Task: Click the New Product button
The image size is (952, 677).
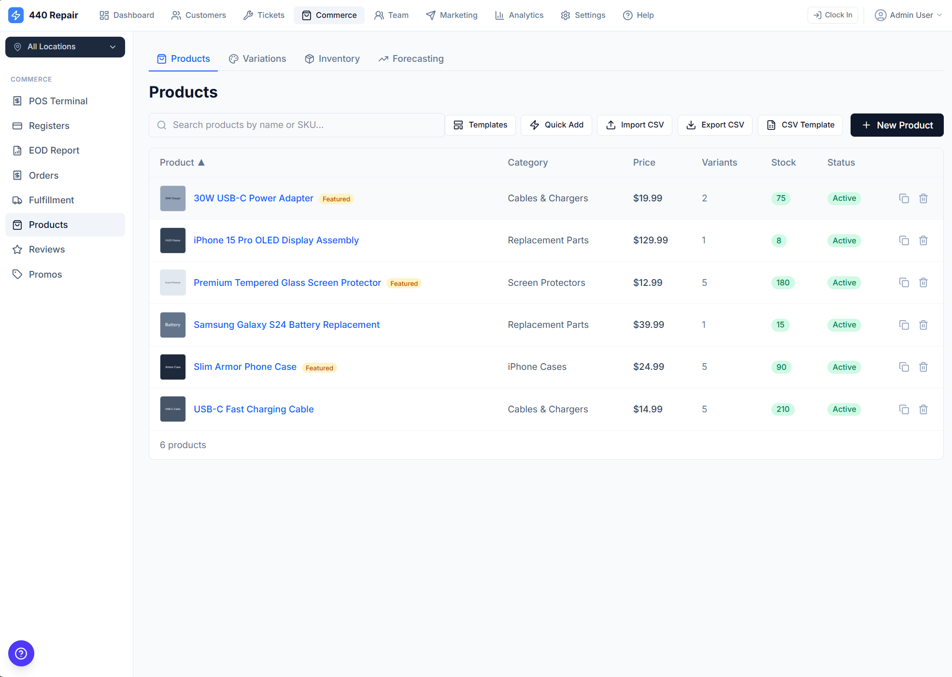Action: (896, 125)
